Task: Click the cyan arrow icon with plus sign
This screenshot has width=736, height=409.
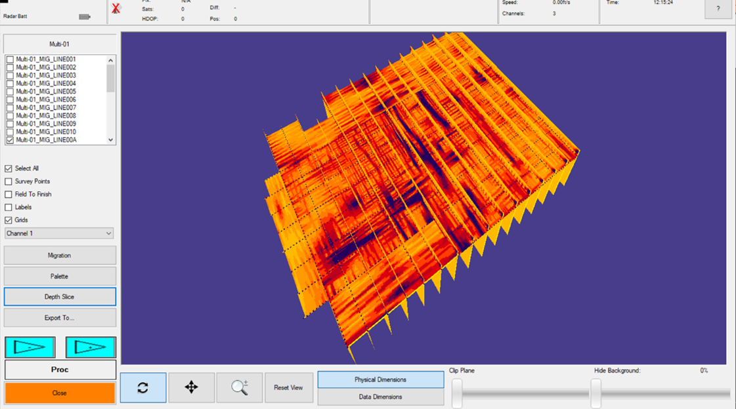Action: 90,347
